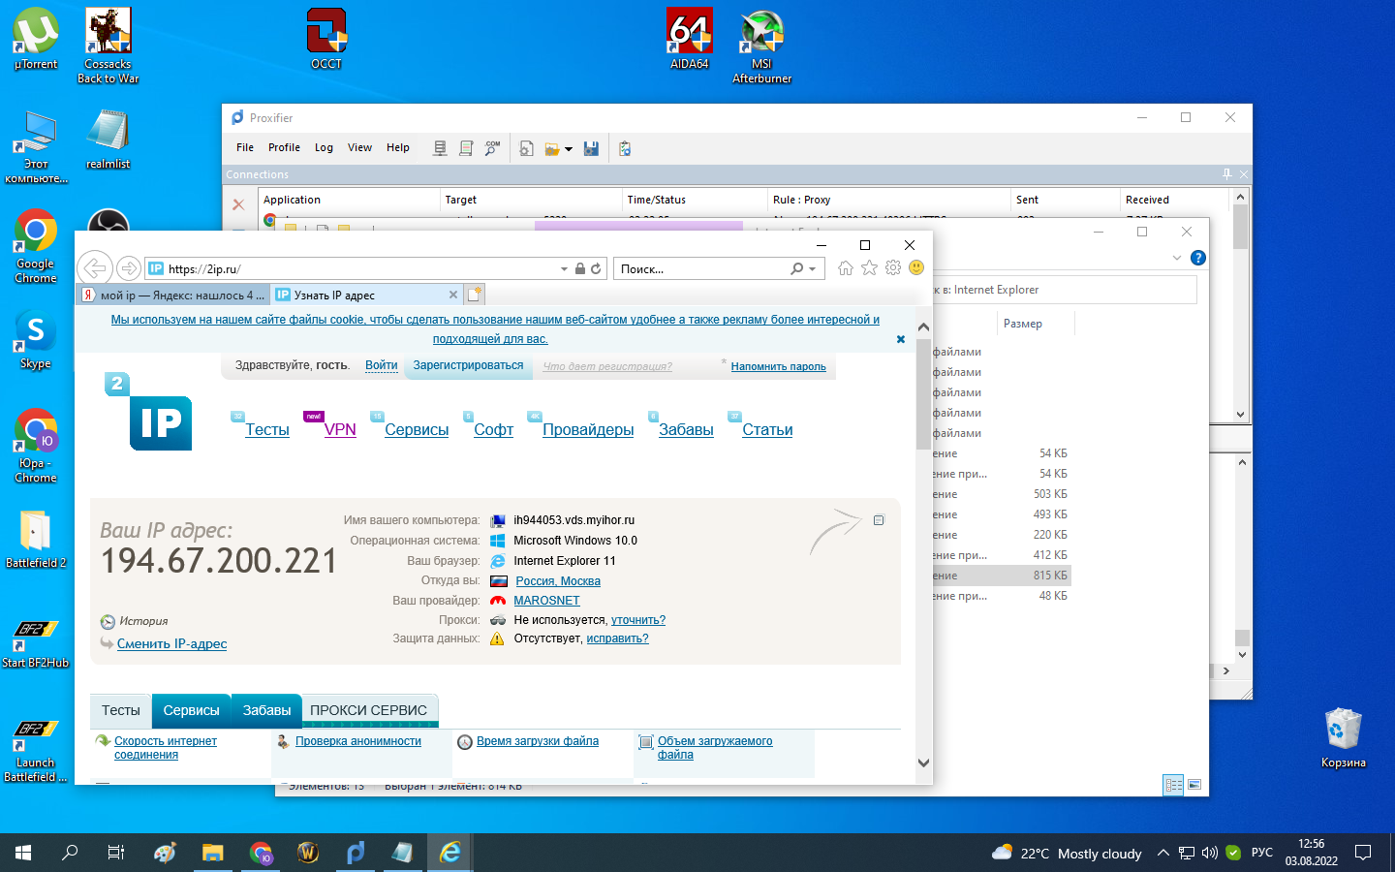
Task: Expand the address bar autocomplete dropdown
Action: pos(564,269)
